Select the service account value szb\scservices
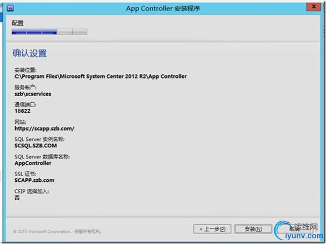 [32, 94]
